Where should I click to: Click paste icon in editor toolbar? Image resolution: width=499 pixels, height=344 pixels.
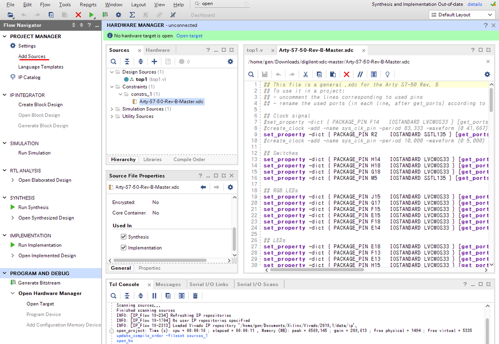[x=333, y=74]
